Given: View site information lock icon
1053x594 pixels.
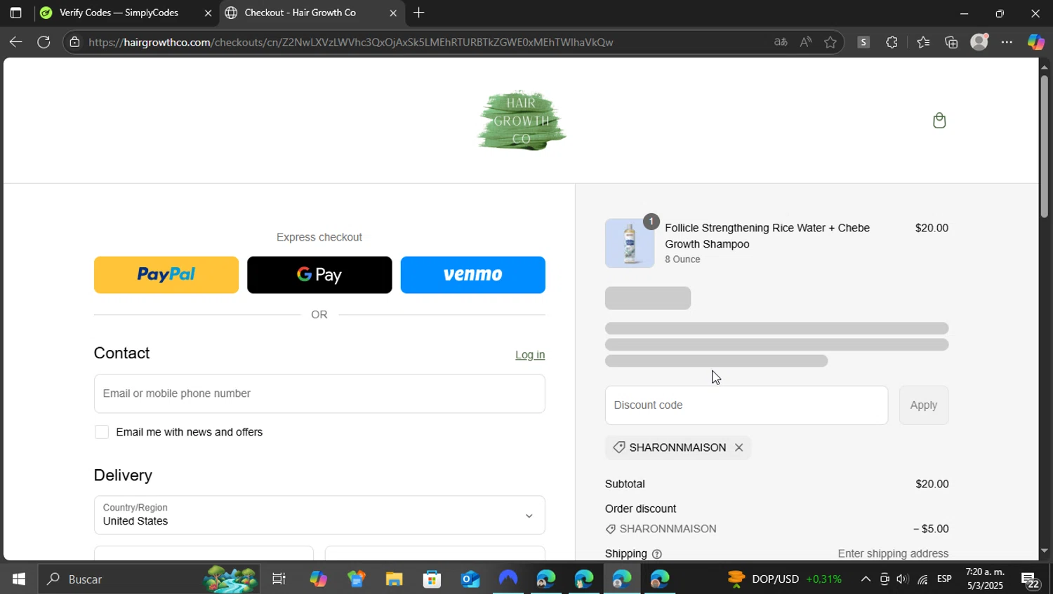Looking at the screenshot, I should coord(74,42).
